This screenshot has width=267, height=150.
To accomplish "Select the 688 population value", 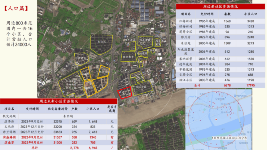I will pos(250,75).
